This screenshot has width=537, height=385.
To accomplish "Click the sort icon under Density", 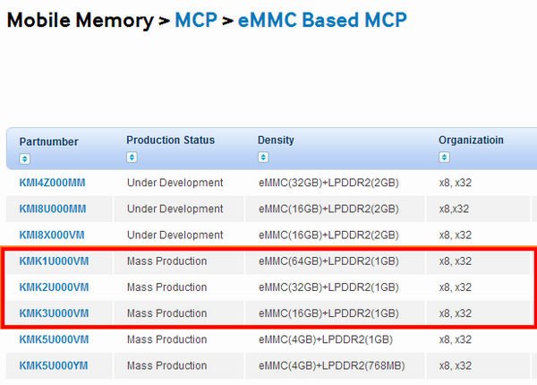I will 263,158.
